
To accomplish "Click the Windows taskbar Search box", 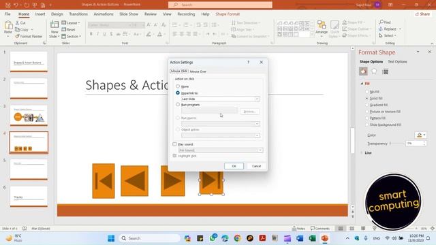I will [150, 238].
